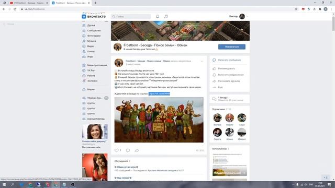Screen dimensions: 335x188
Task: Click the Подписаться subscribe button
Action: (232, 46)
